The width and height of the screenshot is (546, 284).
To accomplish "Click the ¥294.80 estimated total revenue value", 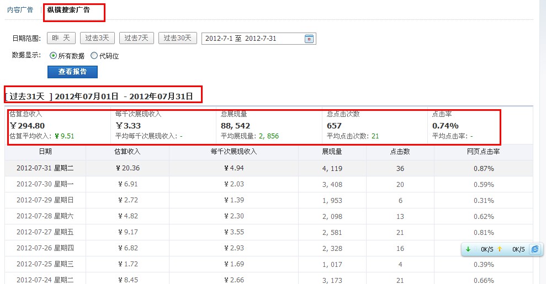I will (28, 126).
